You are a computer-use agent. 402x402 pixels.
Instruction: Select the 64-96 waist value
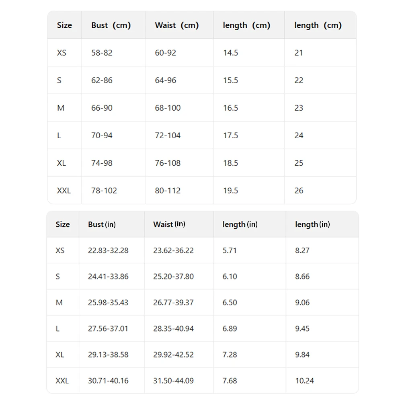click(x=166, y=80)
